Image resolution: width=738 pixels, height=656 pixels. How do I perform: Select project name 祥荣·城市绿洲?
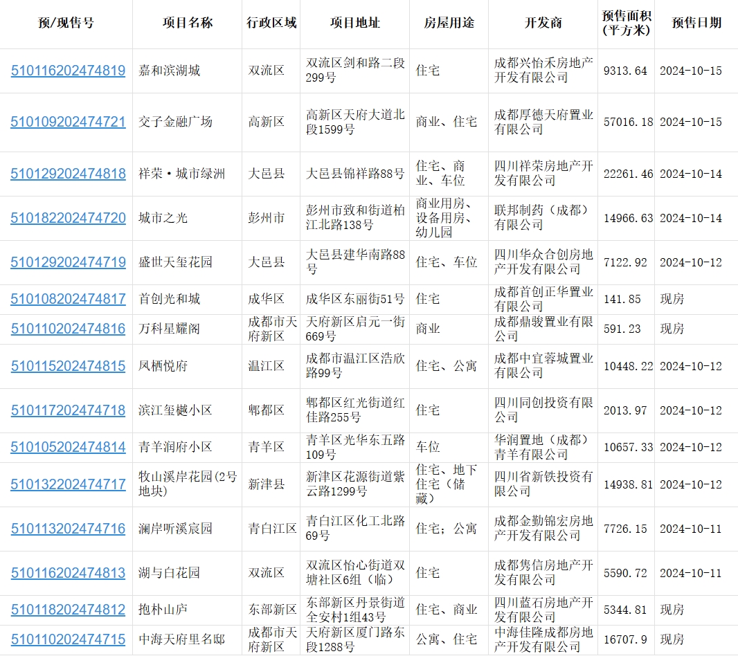click(181, 174)
